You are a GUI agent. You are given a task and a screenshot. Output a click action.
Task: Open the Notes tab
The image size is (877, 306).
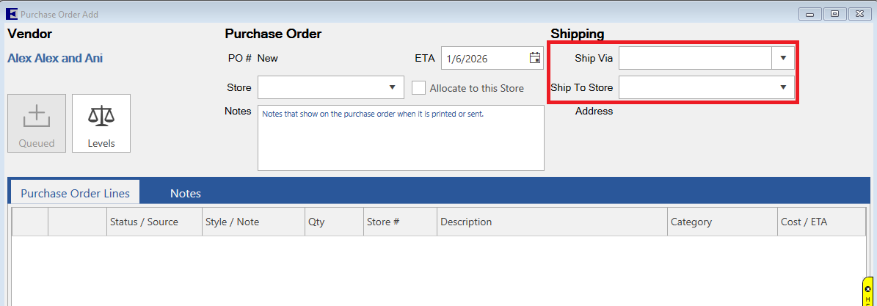186,194
